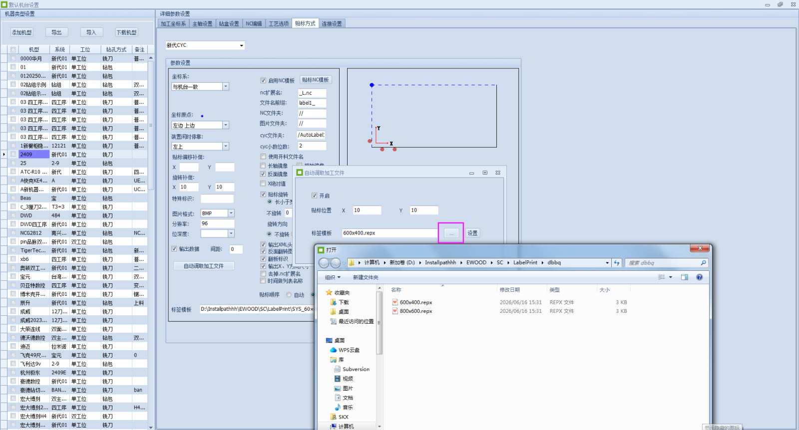Uncheck the 开启 checkbox

coord(314,196)
